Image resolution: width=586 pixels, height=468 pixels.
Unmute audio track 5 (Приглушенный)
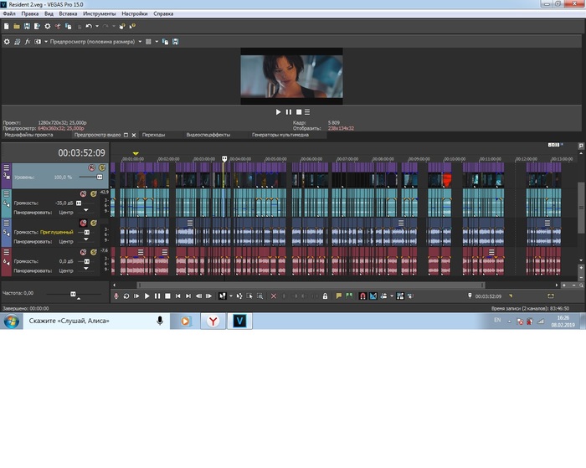(x=83, y=222)
